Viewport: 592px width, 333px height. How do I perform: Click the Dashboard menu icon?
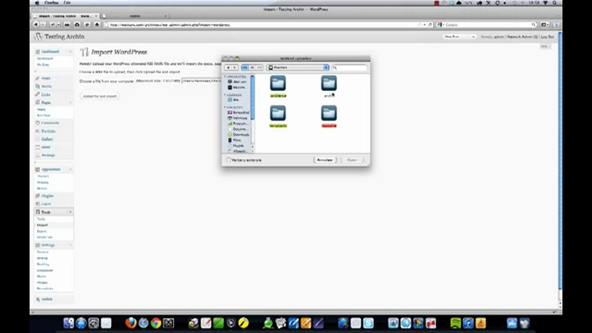(x=38, y=51)
